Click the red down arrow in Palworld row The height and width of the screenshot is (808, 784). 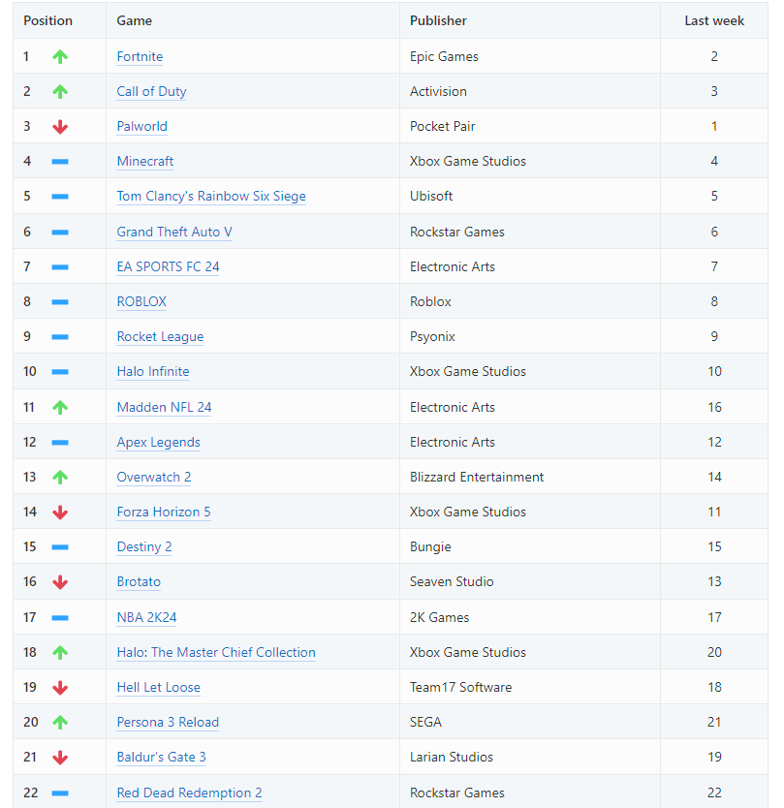tap(60, 127)
